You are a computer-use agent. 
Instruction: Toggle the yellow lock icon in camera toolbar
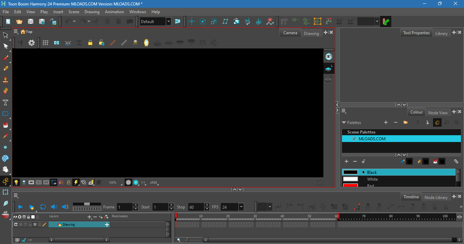coord(90,43)
